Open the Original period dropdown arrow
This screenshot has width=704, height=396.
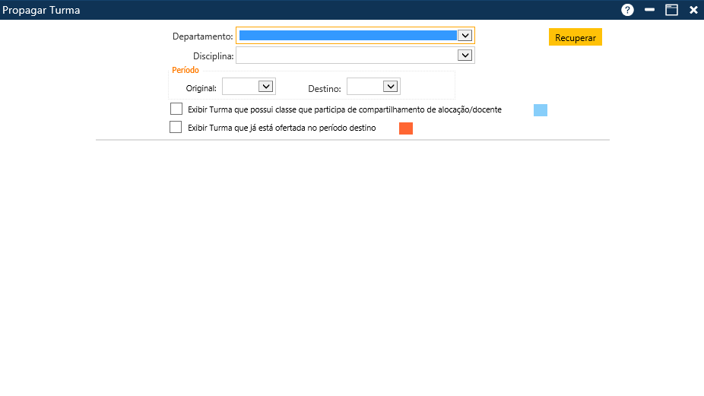point(265,87)
